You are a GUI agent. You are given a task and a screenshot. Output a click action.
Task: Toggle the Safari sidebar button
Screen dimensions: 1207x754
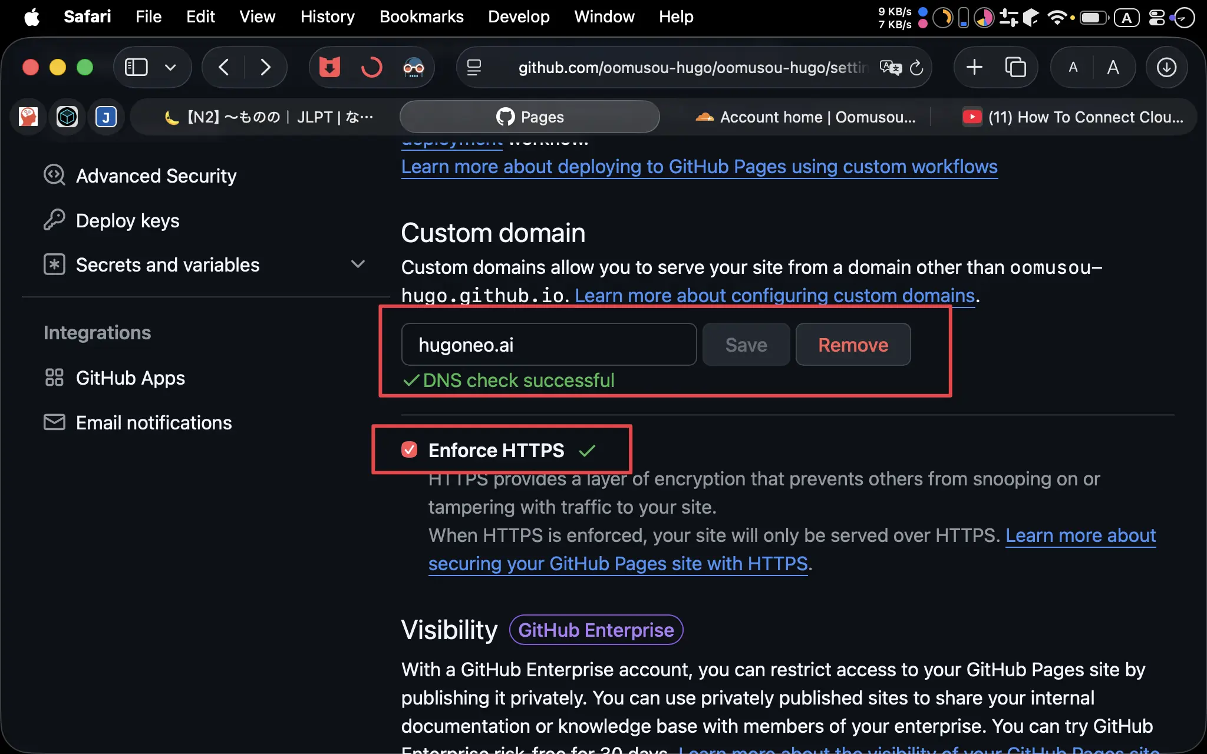(x=136, y=67)
